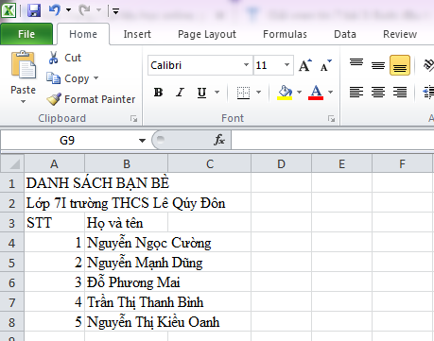Image resolution: width=434 pixels, height=341 pixels.
Task: Open the File tab
Action: click(x=26, y=34)
